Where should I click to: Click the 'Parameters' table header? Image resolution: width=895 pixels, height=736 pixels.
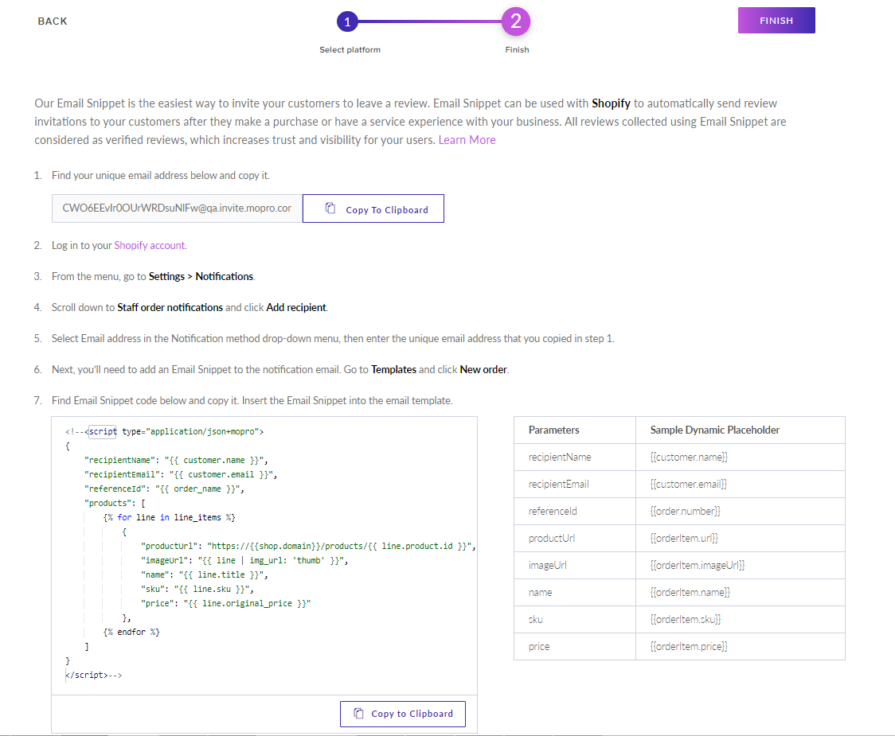575,430
